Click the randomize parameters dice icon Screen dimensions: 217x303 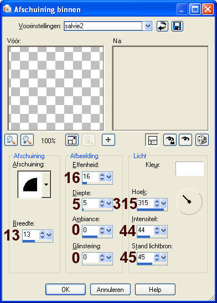(x=202, y=140)
